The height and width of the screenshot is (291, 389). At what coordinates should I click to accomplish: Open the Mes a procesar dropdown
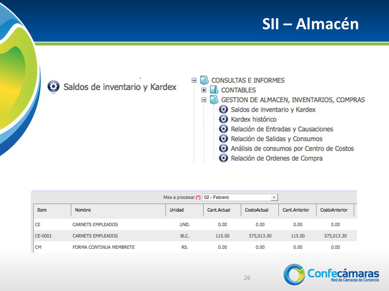240,197
